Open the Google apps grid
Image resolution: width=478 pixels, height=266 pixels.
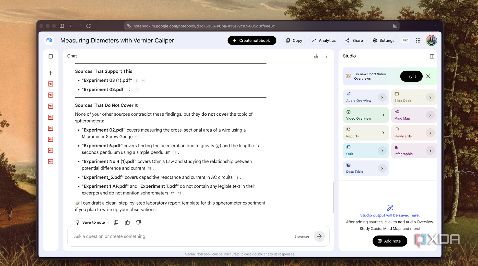[x=418, y=41]
